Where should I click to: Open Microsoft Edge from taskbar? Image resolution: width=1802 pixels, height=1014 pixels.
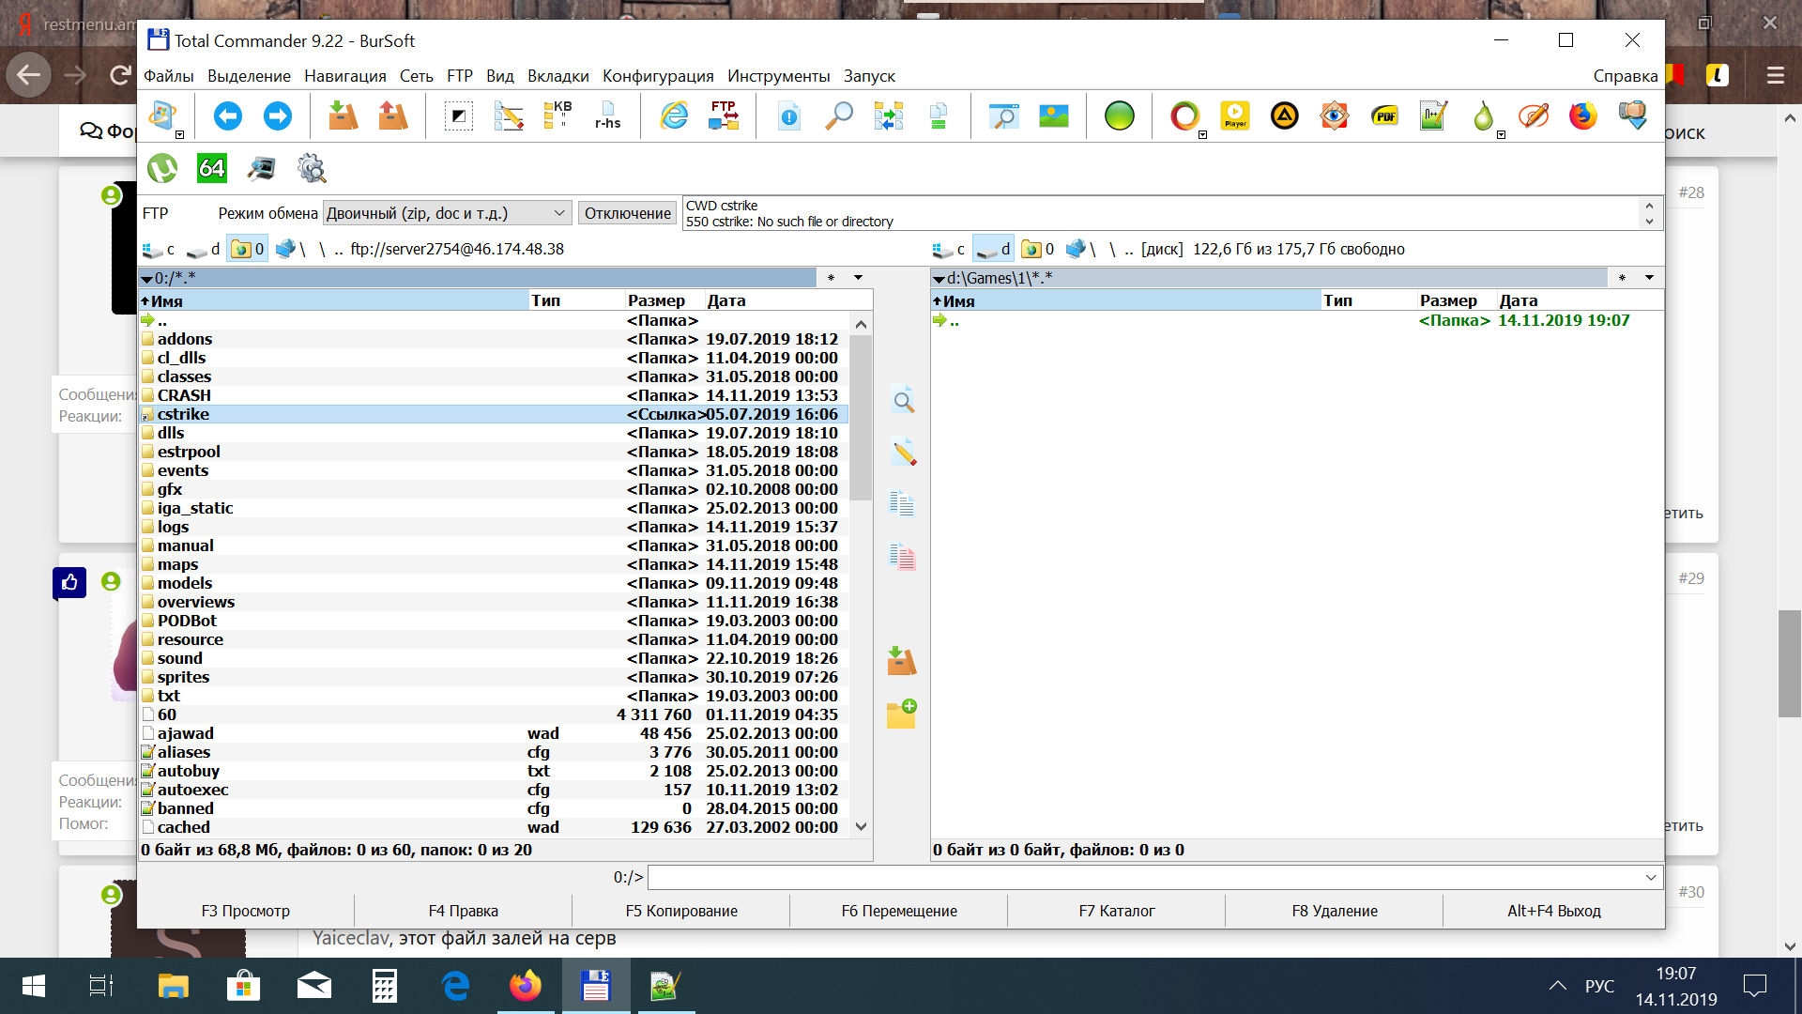point(455,986)
